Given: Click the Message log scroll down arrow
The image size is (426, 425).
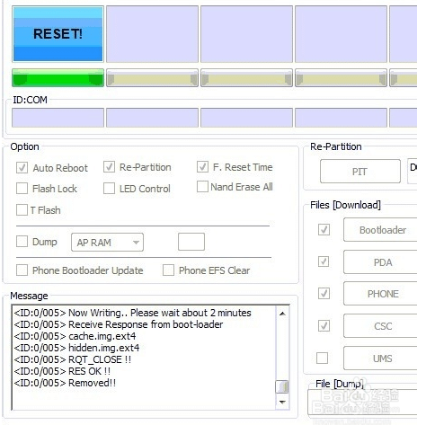Looking at the screenshot, I should tap(282, 402).
